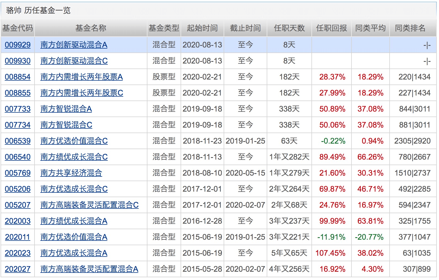Select the 1510|2737 ranking cell
The image size is (439, 280).
[412, 173]
